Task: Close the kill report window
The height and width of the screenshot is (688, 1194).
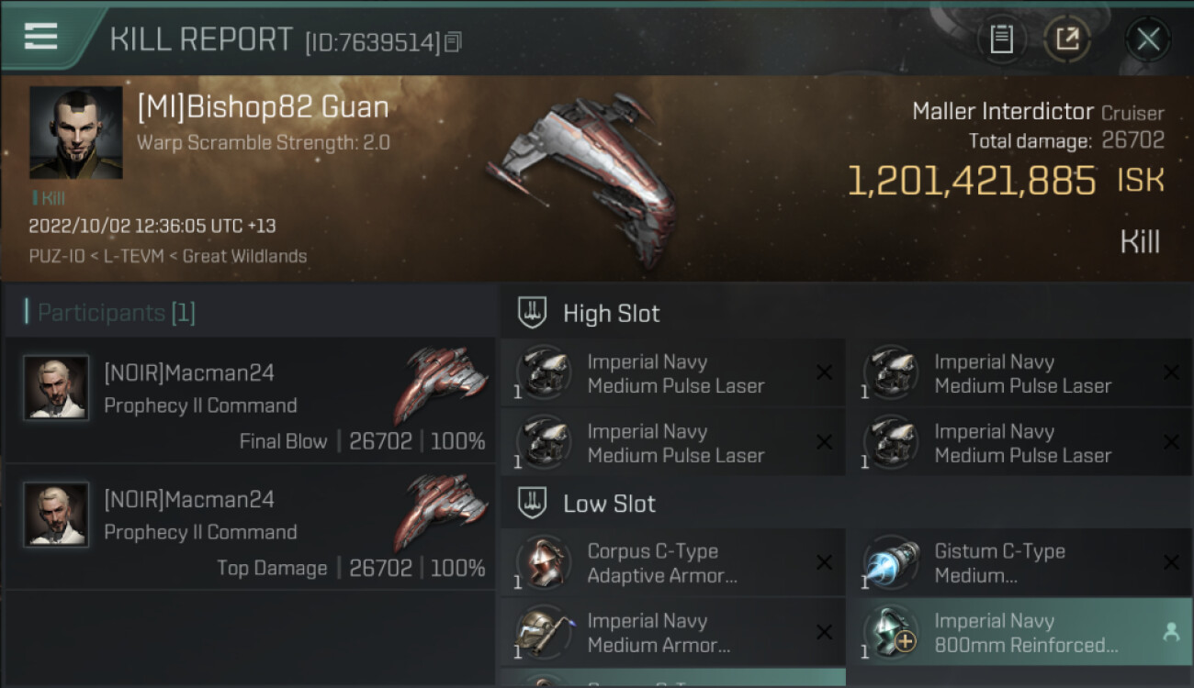Action: pyautogui.click(x=1148, y=39)
